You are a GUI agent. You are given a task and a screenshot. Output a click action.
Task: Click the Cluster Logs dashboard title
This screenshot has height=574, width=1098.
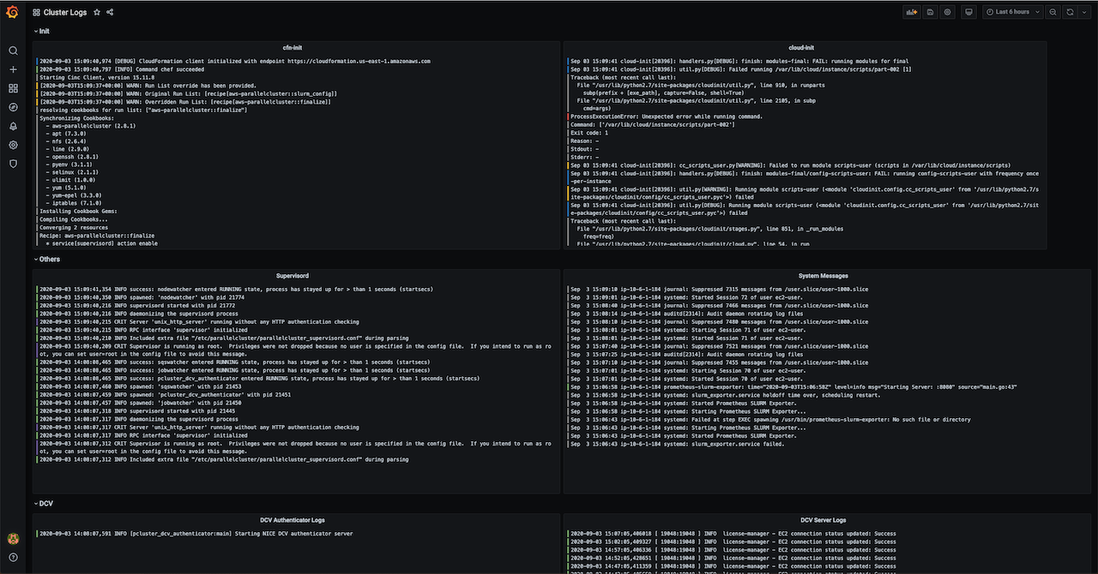click(64, 13)
